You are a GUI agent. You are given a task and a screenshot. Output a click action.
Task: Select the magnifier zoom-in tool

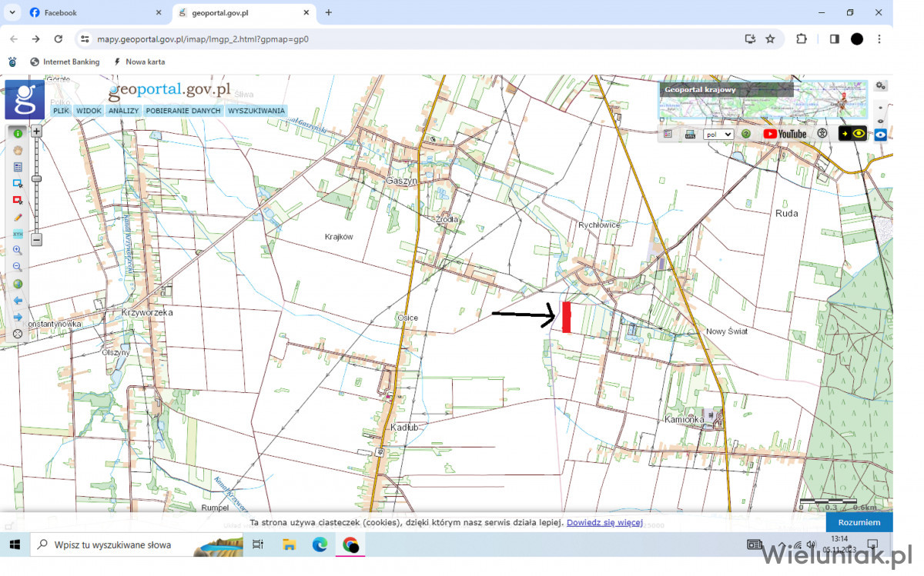18,251
